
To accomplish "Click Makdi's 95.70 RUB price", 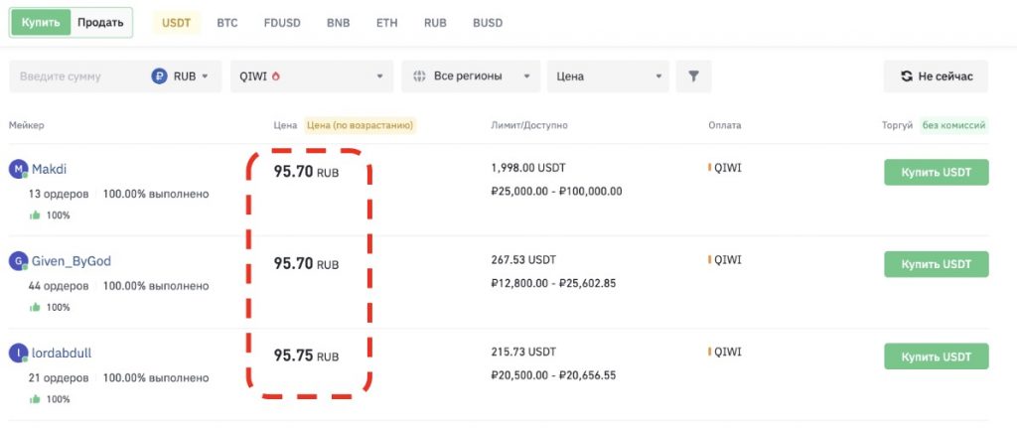I will point(306,172).
